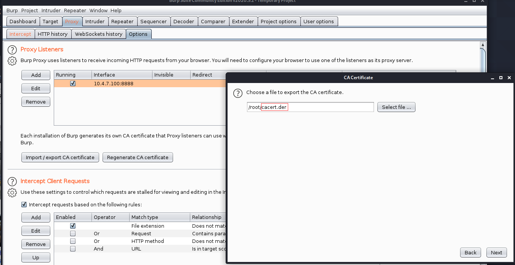
Task: Click the Operator column header
Action: tap(111, 217)
